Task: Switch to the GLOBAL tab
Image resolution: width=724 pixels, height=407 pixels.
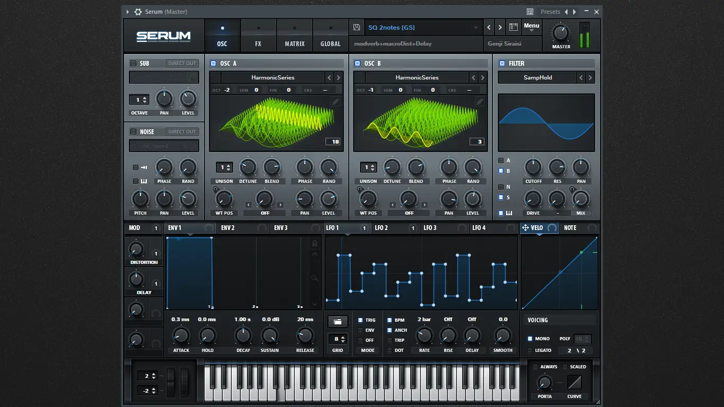Action: (x=331, y=36)
